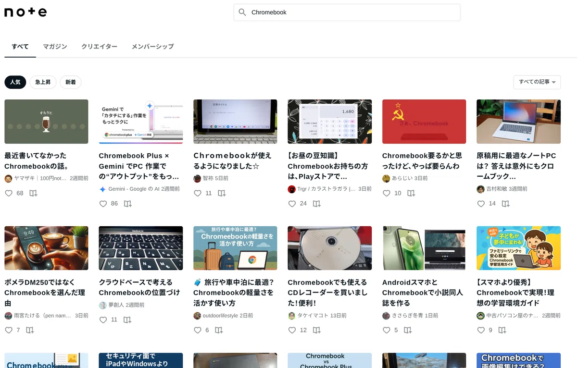Open the red Soviet flag thumbnail
This screenshot has width=577, height=368.
424,122
